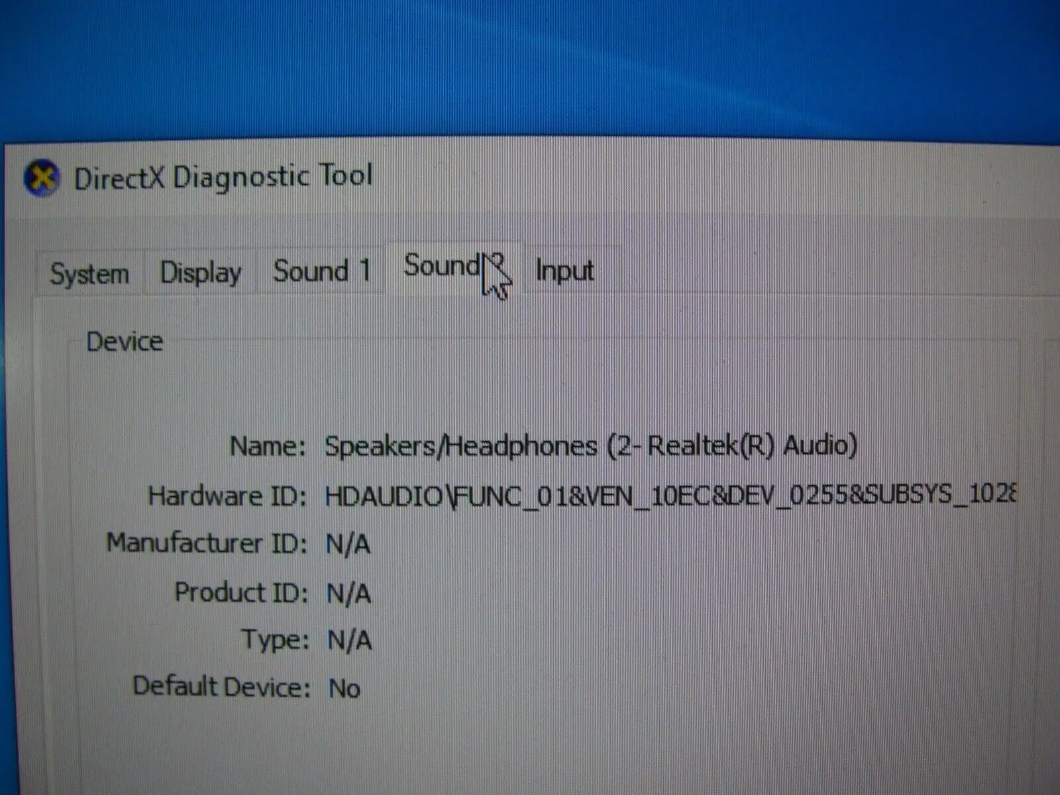This screenshot has height=795, width=1060.
Task: Click the Product ID: field label
Action: pos(241,592)
